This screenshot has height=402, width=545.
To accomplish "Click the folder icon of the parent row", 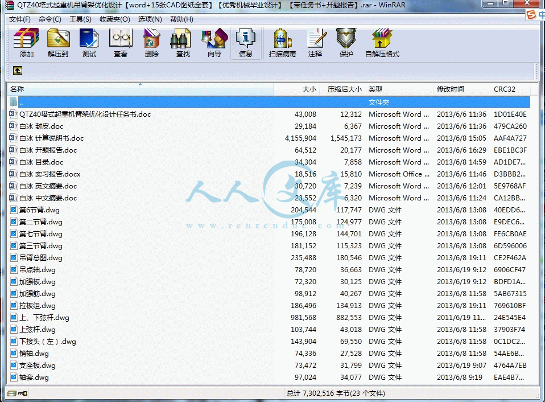I will coord(13,102).
